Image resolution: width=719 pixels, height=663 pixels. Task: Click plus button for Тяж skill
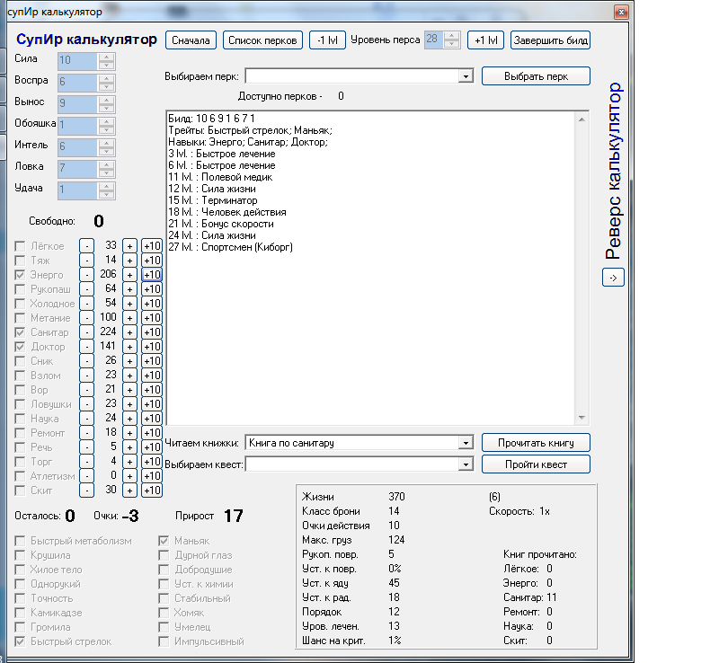tap(129, 261)
